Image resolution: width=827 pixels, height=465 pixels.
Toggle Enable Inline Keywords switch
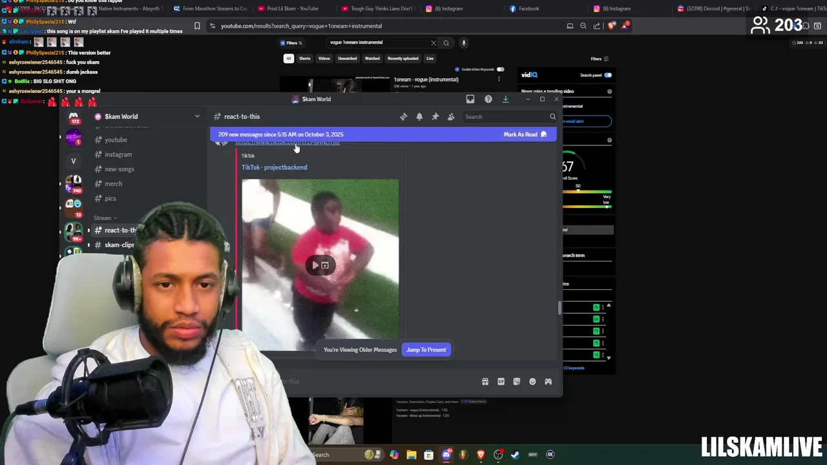click(500, 69)
